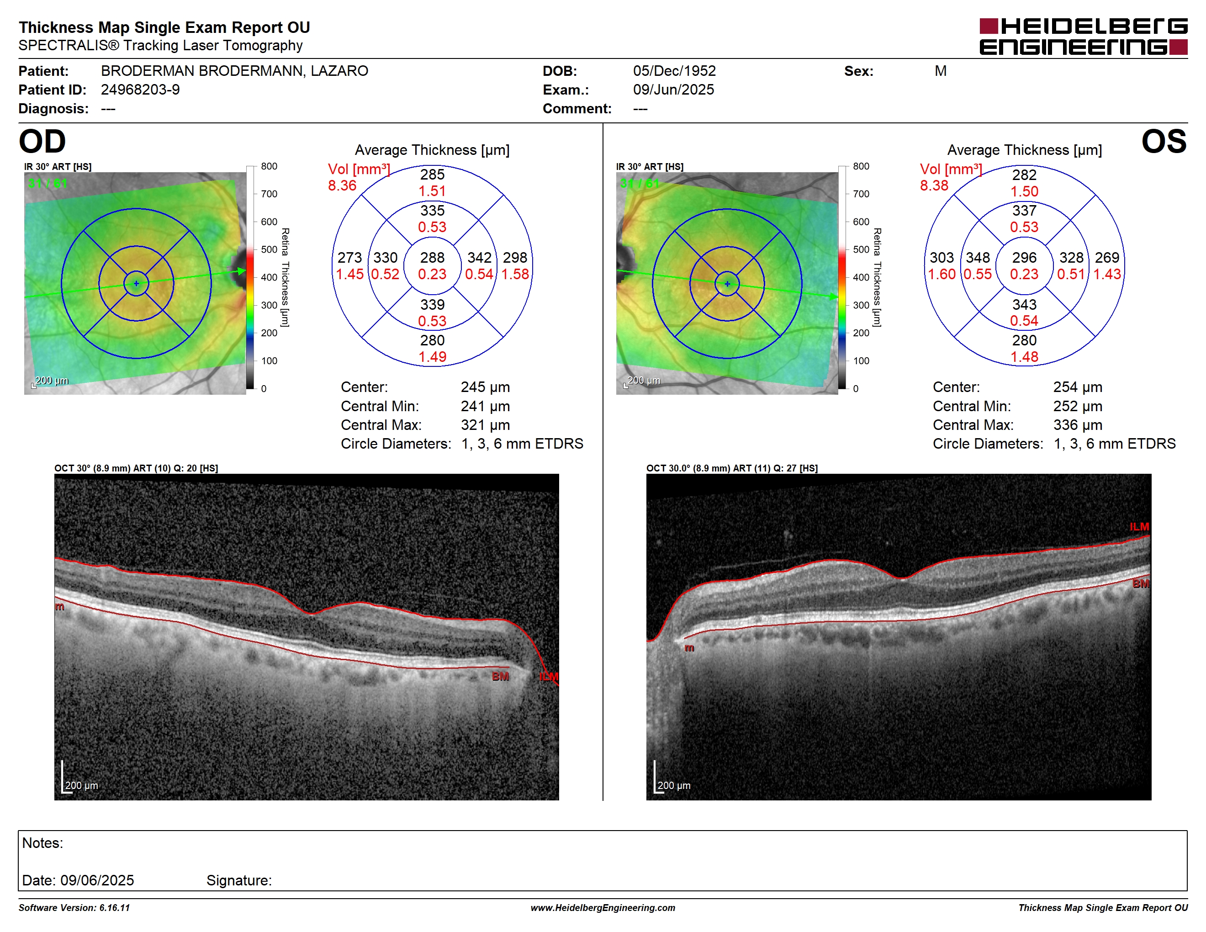Image resolution: width=1206 pixels, height=932 pixels.
Task: Click the OD retina thickness color scale
Action: (x=249, y=277)
